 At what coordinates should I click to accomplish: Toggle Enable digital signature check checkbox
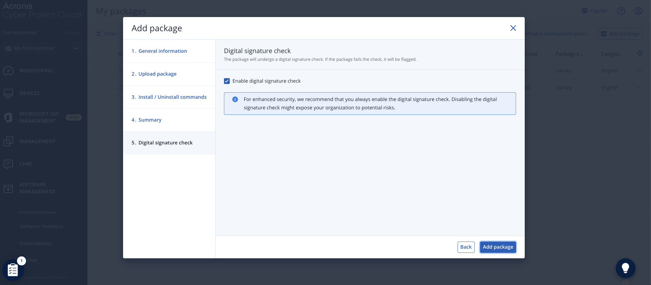[227, 81]
